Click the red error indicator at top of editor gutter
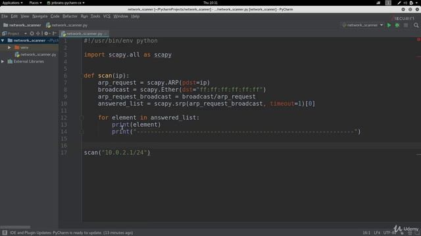 click(418, 39)
